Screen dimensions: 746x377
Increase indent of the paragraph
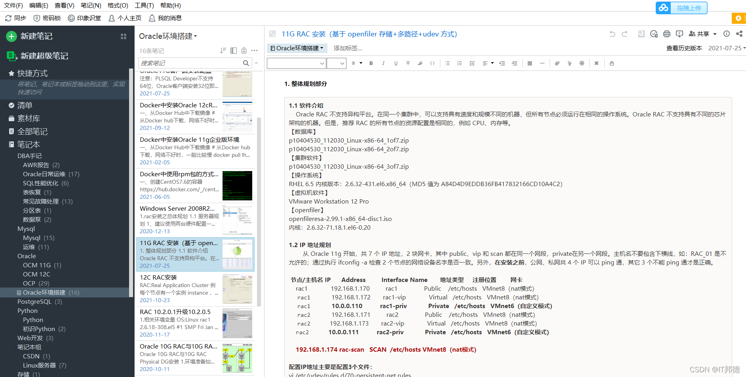click(x=514, y=63)
